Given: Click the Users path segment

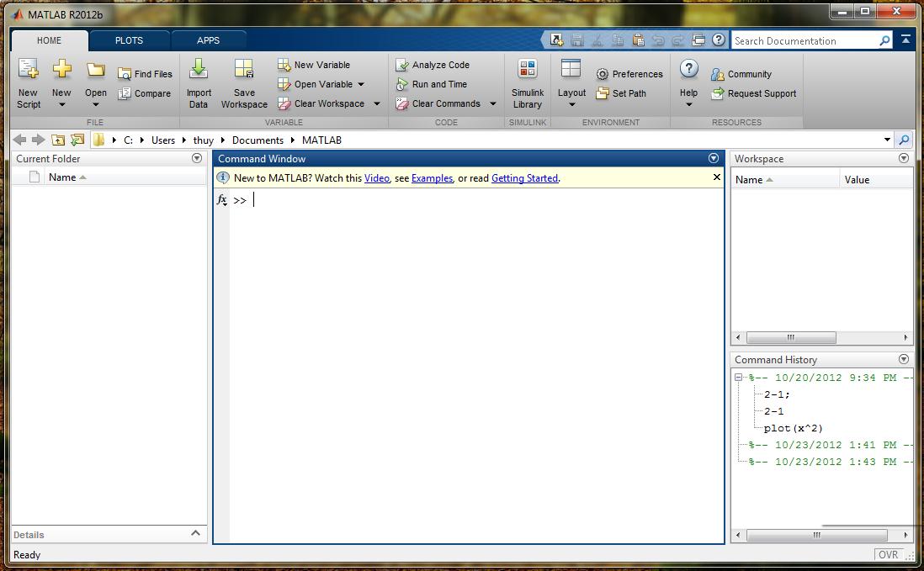Looking at the screenshot, I should pos(162,140).
